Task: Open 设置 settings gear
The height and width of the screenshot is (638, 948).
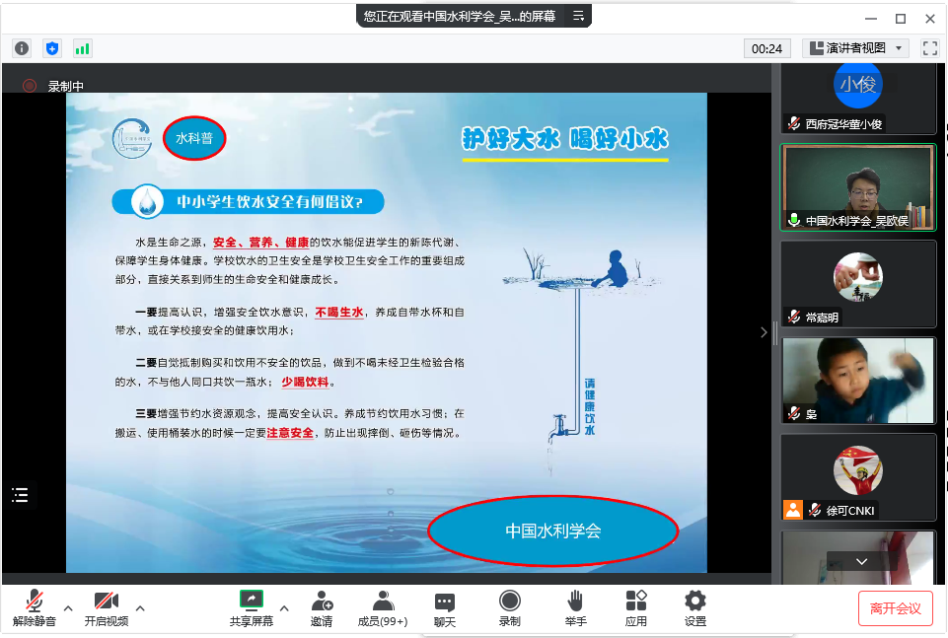Action: (x=695, y=607)
